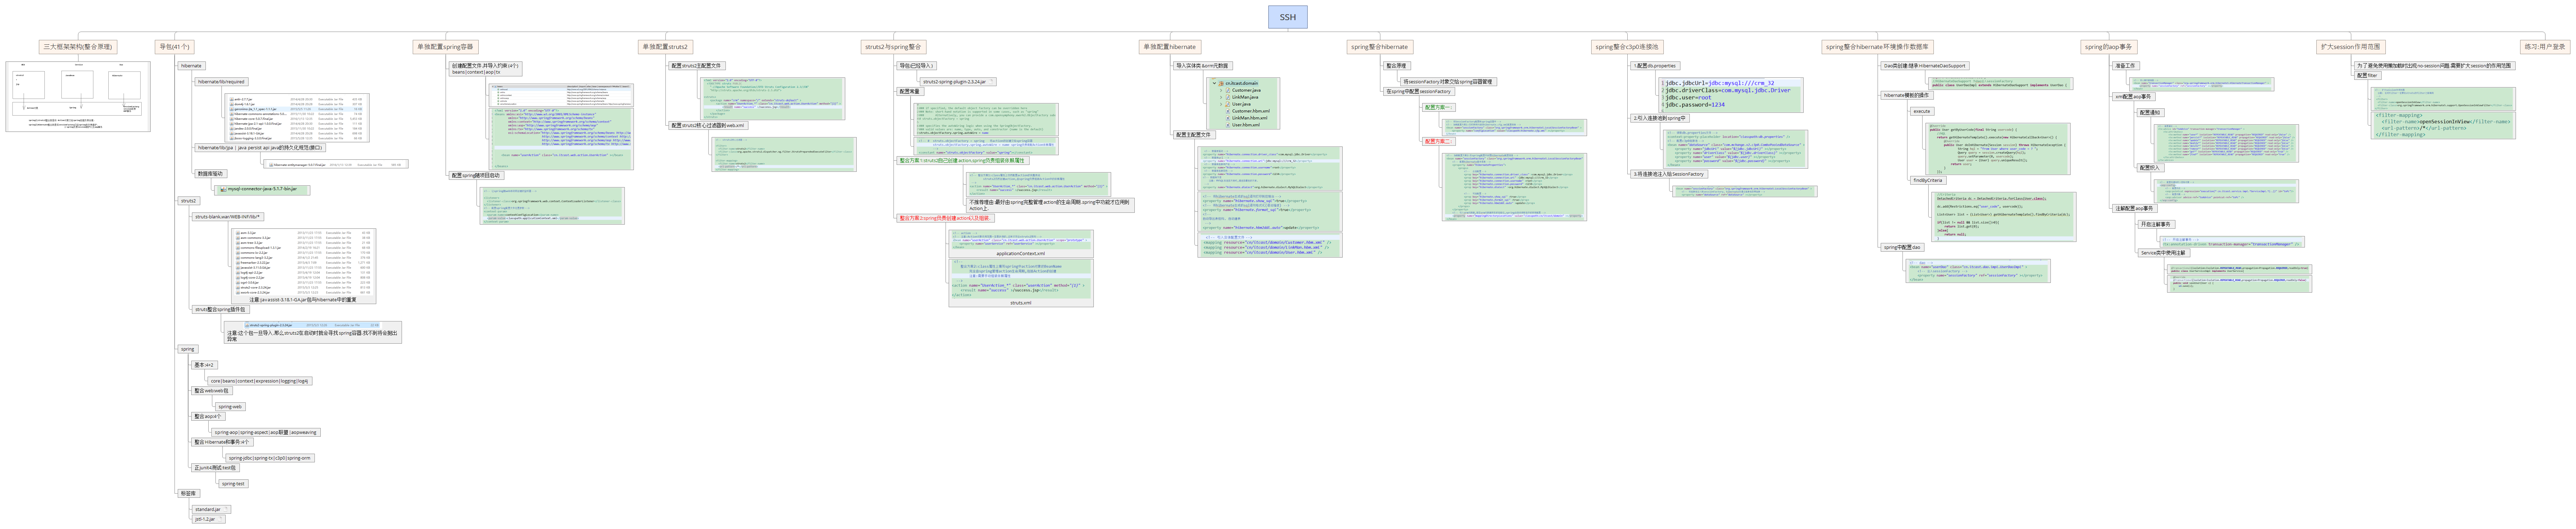
Task: Select the 单独配置struts2 topic
Action: [665, 46]
